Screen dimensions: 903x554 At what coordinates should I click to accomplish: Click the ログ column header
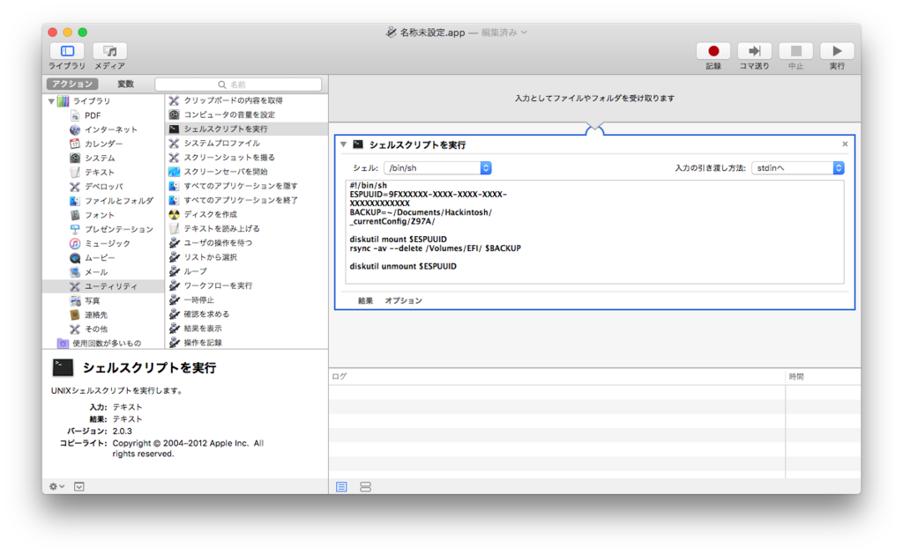tap(557, 376)
